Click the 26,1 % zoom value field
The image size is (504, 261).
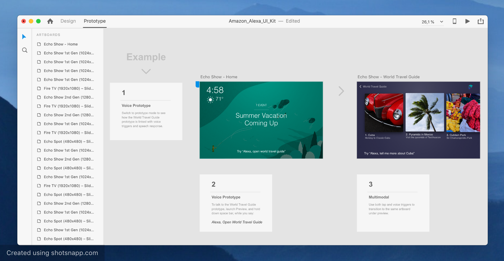coord(428,22)
